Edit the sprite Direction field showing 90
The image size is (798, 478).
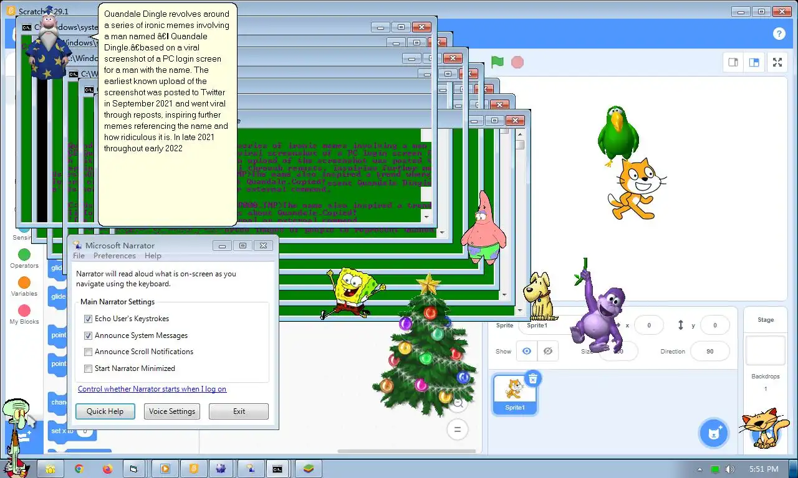click(x=709, y=351)
